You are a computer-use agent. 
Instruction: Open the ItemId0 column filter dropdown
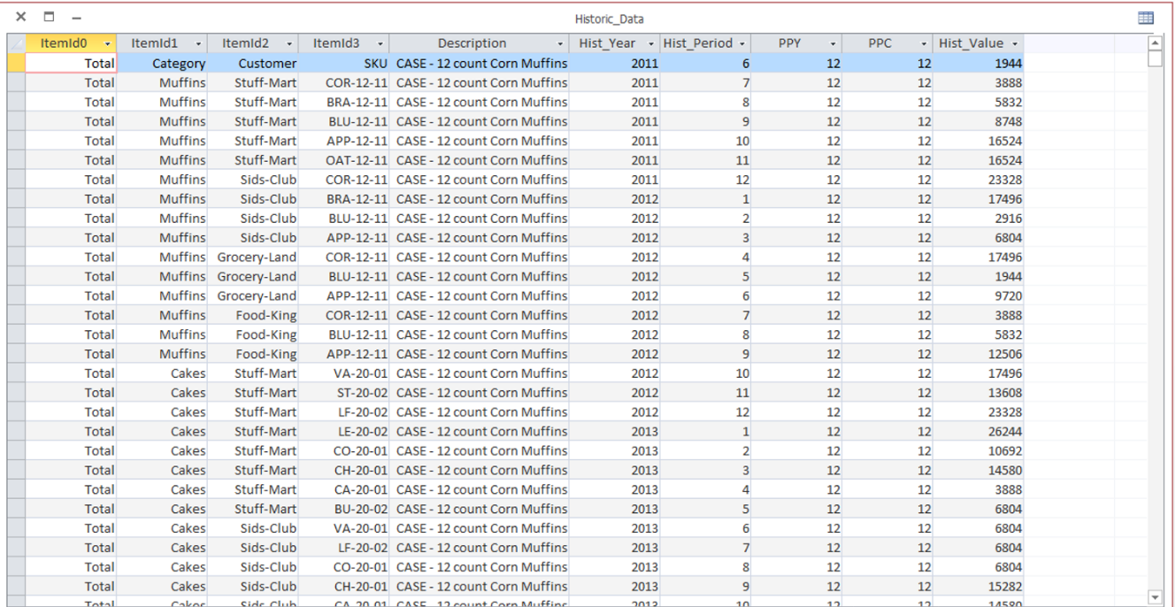tap(109, 42)
